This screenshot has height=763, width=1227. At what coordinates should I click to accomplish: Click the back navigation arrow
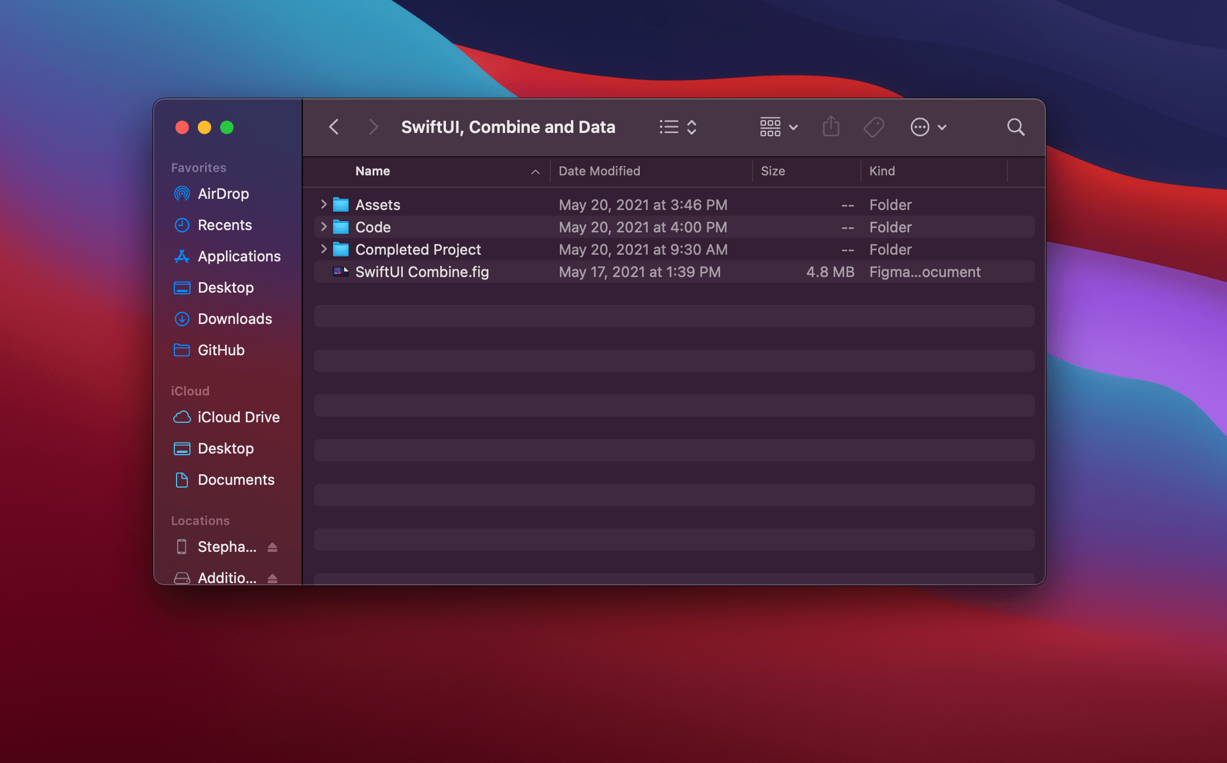coord(334,127)
